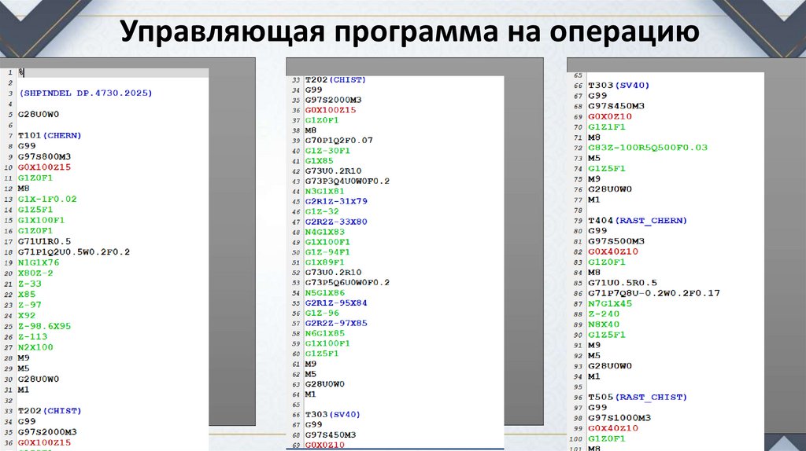The height and width of the screenshot is (451, 806).
Task: Select the line G71U0.5R0.5
Action: (x=623, y=283)
